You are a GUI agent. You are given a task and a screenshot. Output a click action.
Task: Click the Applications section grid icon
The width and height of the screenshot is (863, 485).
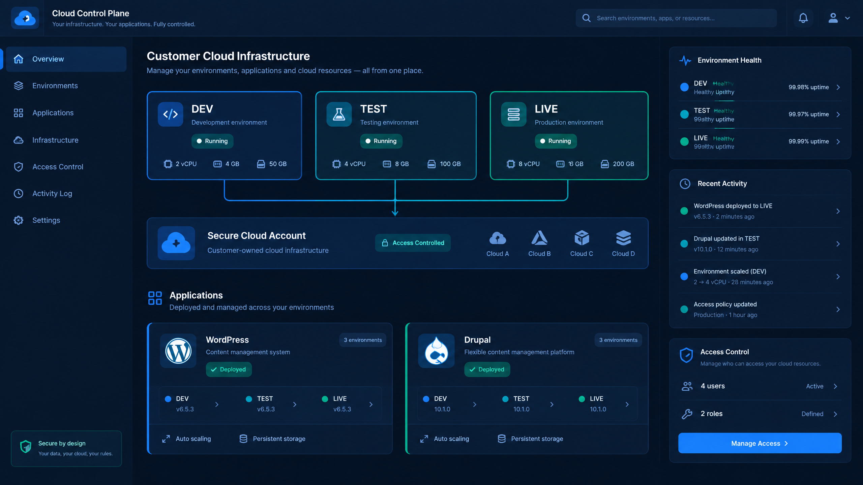(x=155, y=298)
